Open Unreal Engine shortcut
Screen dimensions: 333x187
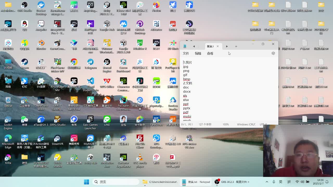[107, 65]
